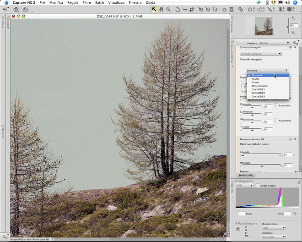Open the Versione dropdown
The width and height of the screenshot is (302, 242).
(x=274, y=43)
